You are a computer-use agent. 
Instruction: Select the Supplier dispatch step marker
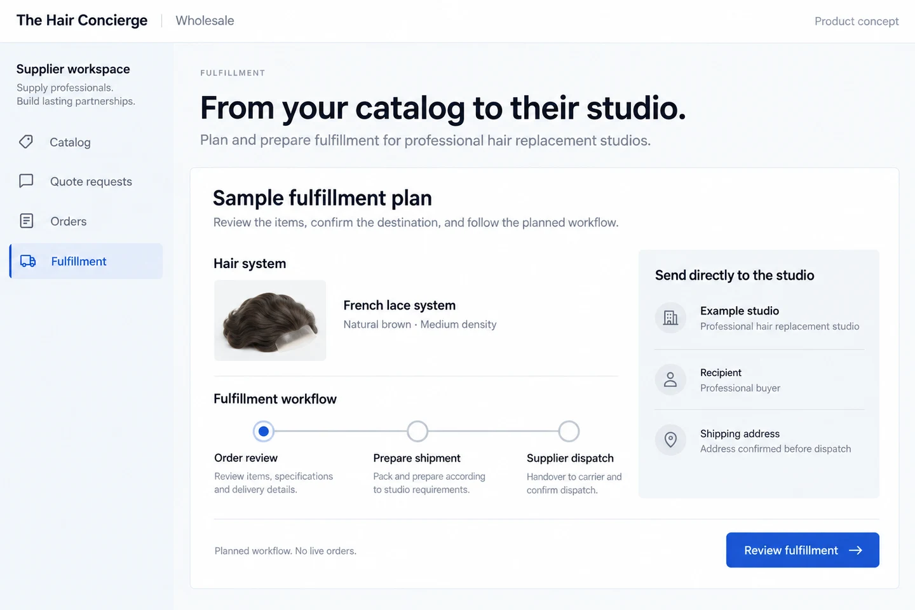(x=569, y=431)
